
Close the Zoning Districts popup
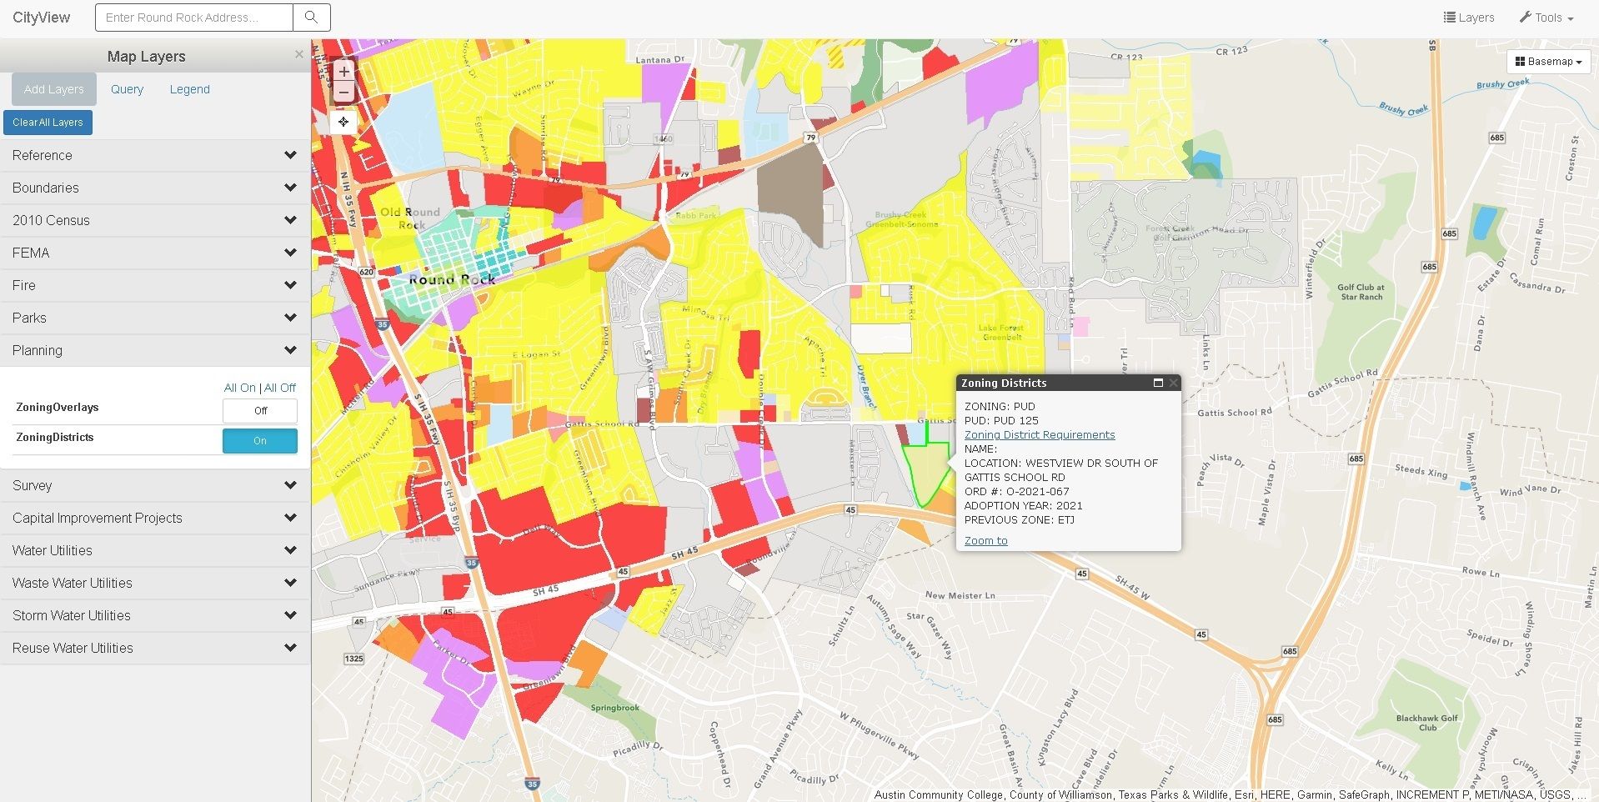(1173, 383)
